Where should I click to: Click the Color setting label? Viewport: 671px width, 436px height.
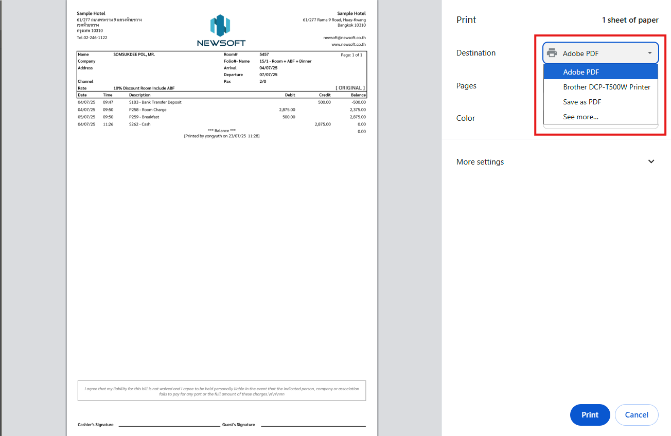click(x=466, y=118)
